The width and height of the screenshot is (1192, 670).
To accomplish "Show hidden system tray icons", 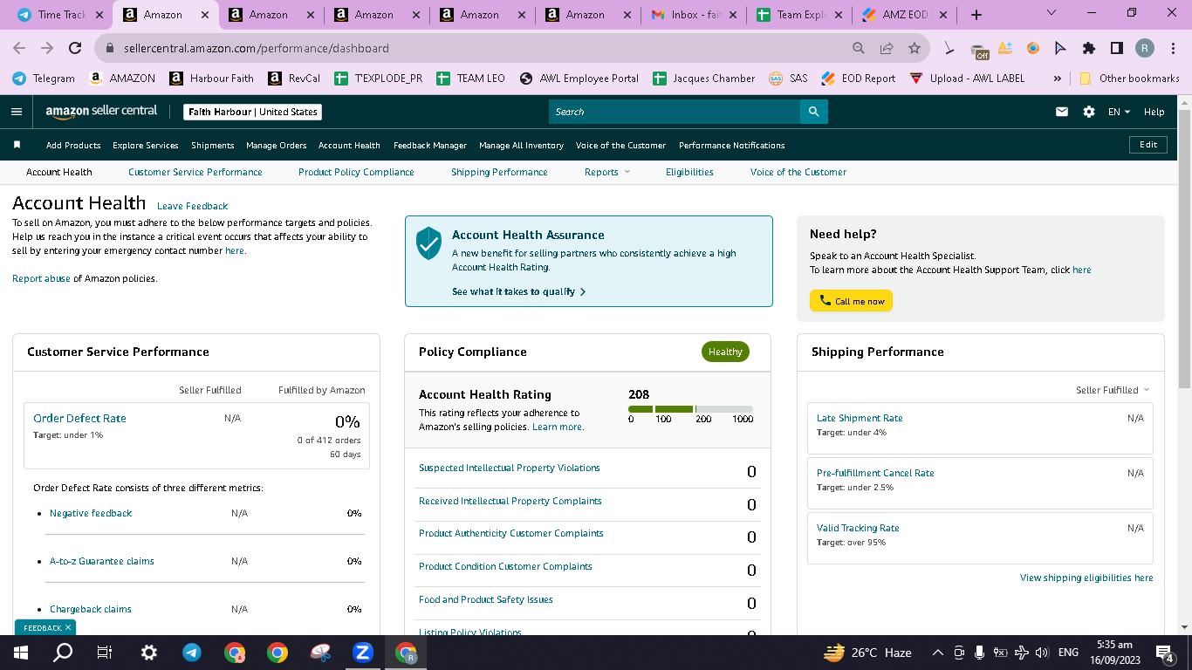I will [938, 652].
